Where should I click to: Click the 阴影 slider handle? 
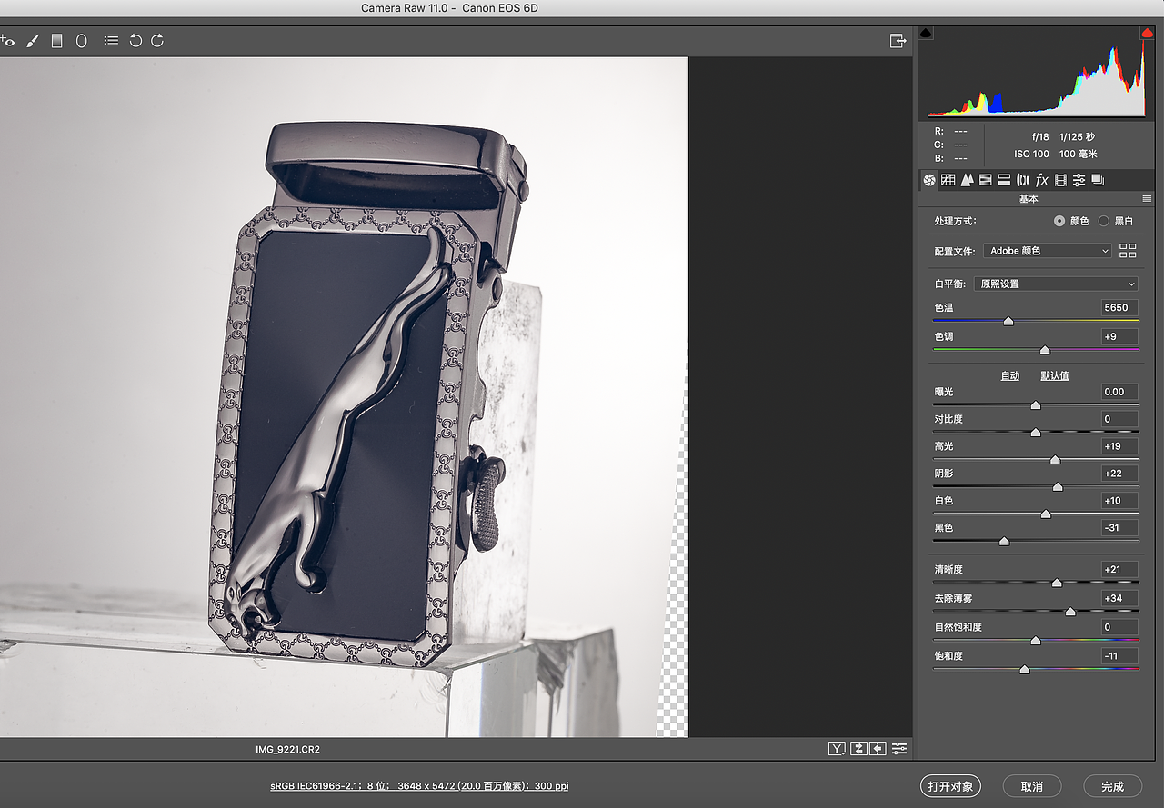[x=1058, y=487]
